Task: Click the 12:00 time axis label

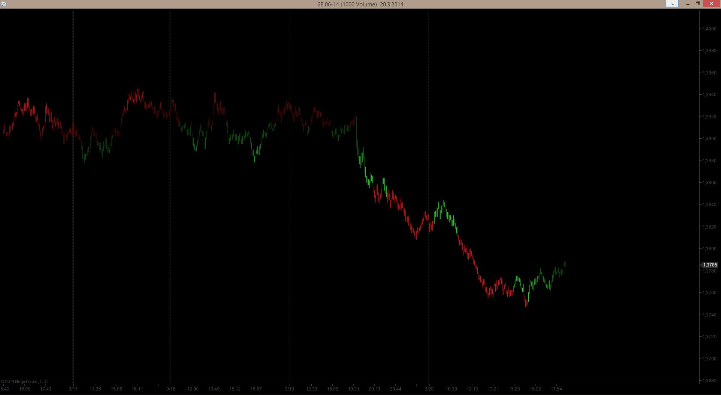Action: pos(193,389)
